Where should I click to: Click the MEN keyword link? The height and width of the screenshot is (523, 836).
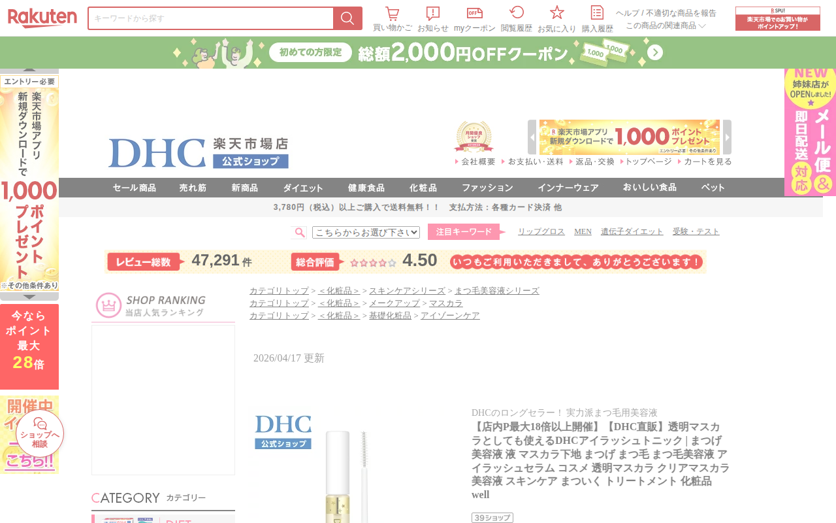(583, 231)
